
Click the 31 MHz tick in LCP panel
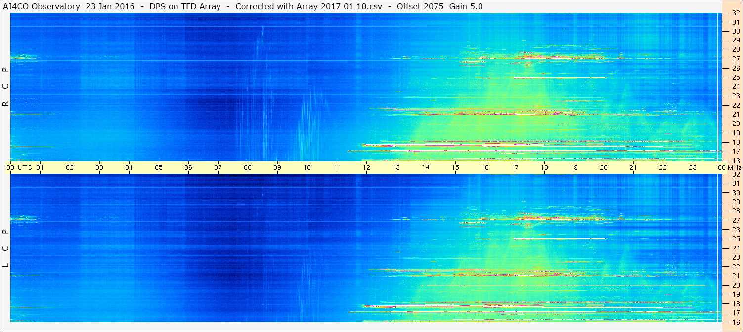coord(735,183)
